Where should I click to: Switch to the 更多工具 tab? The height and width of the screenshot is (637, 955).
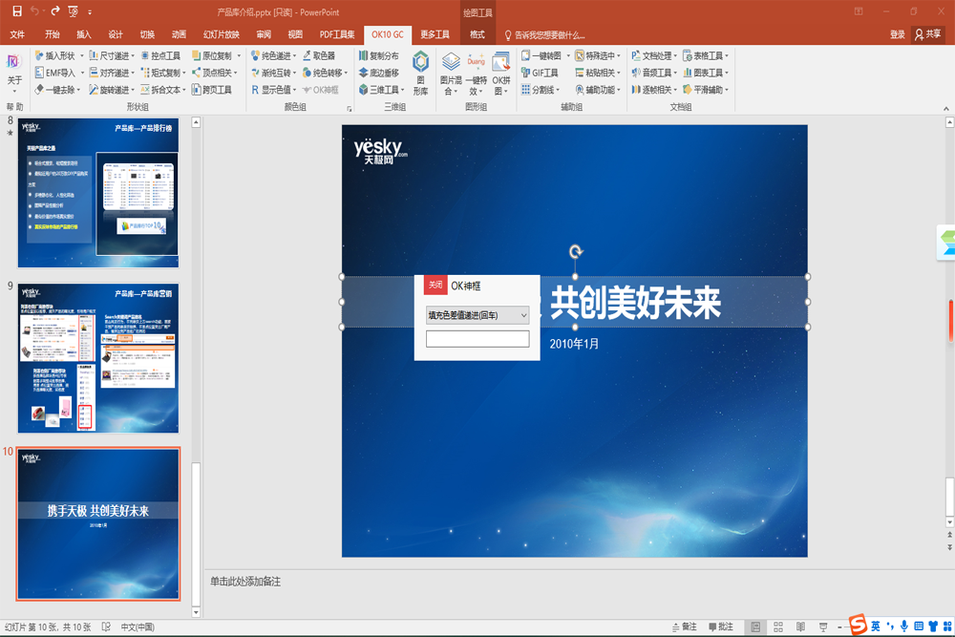click(435, 34)
